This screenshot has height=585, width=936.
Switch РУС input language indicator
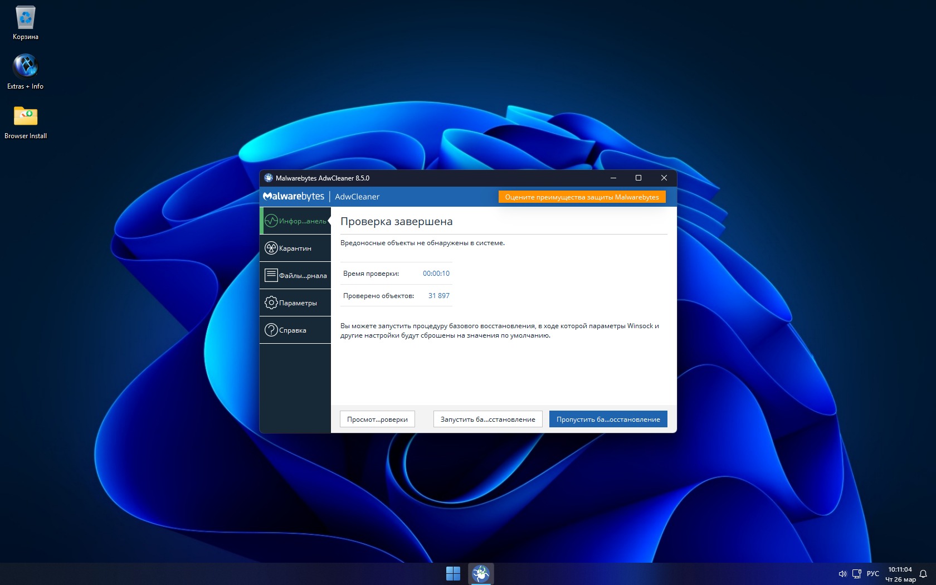coord(872,574)
